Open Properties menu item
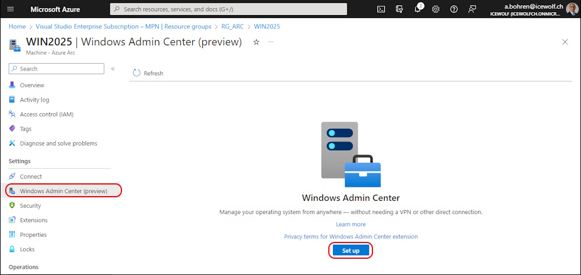581x275 pixels. (33, 234)
